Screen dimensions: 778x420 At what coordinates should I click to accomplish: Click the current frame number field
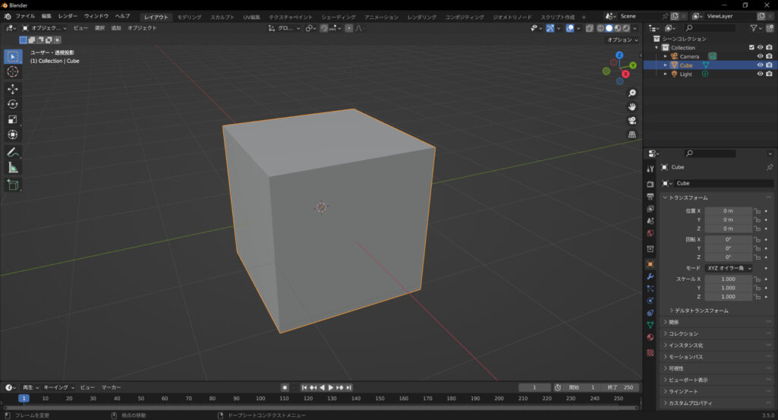[534, 388]
